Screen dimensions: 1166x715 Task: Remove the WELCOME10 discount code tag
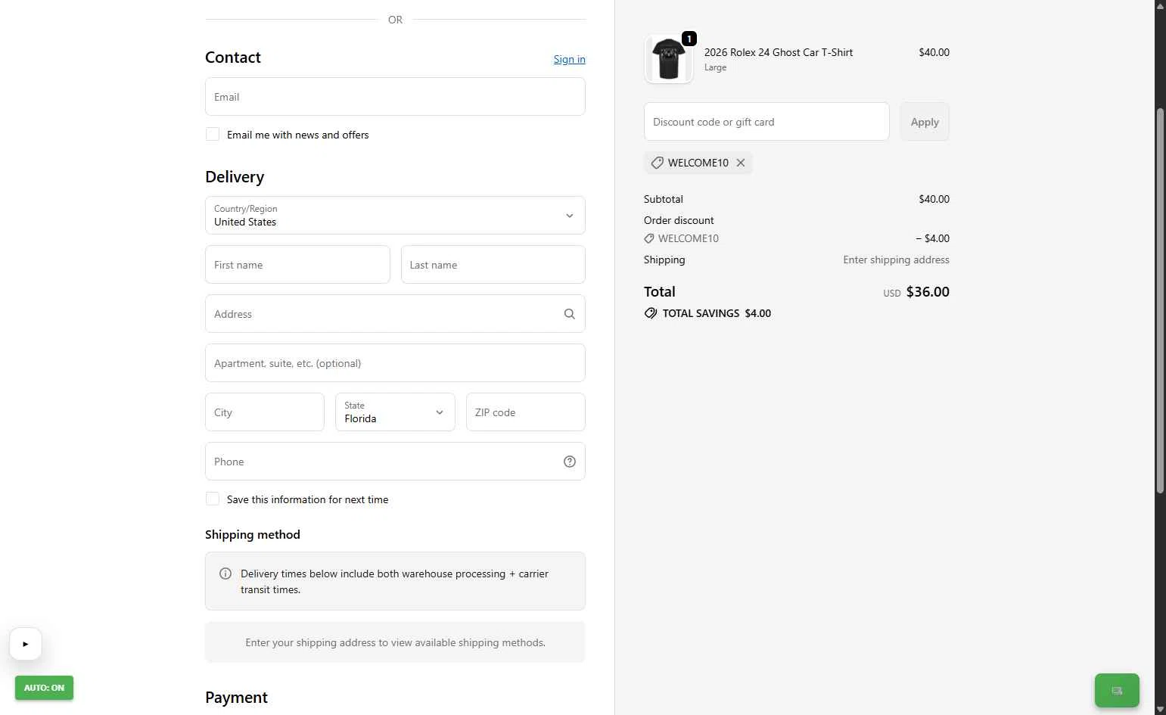[741, 163]
